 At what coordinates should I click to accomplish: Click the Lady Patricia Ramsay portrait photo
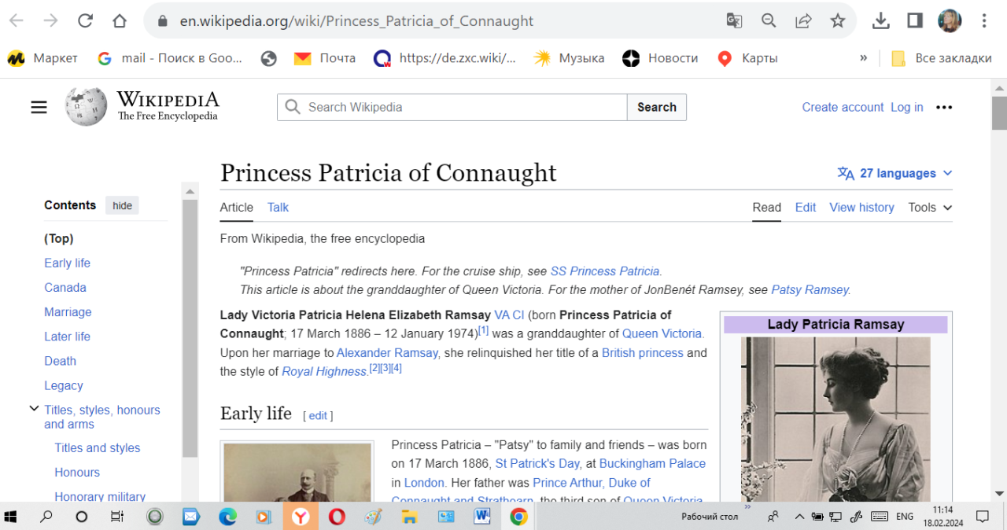point(835,417)
